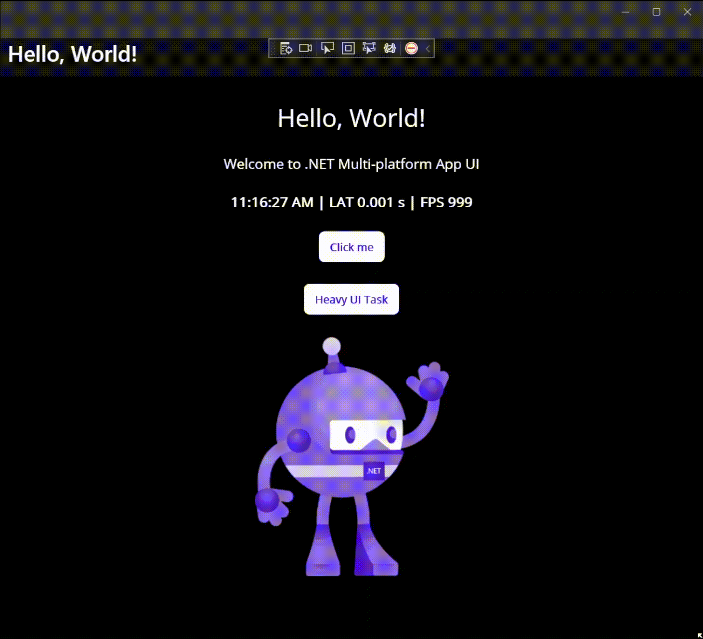Click 'Welcome to .NET Multi-platform App UI' text
Viewport: 703px width, 639px height.
pos(351,164)
